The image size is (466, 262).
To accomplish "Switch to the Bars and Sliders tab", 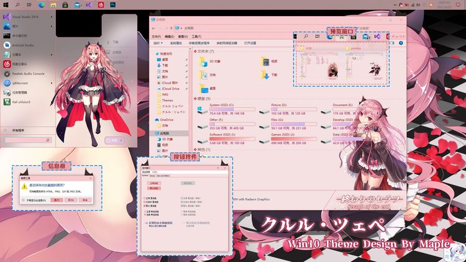I will click(x=163, y=176).
